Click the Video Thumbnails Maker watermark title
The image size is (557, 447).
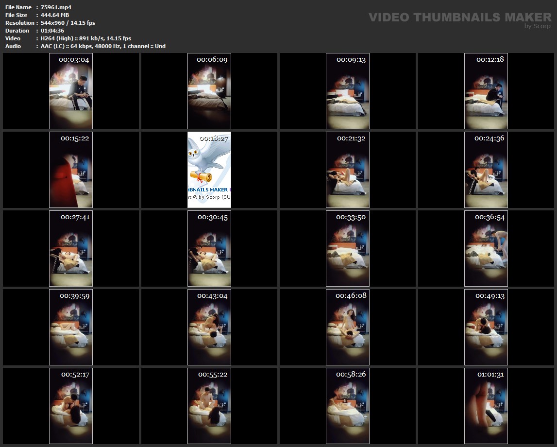click(x=459, y=17)
